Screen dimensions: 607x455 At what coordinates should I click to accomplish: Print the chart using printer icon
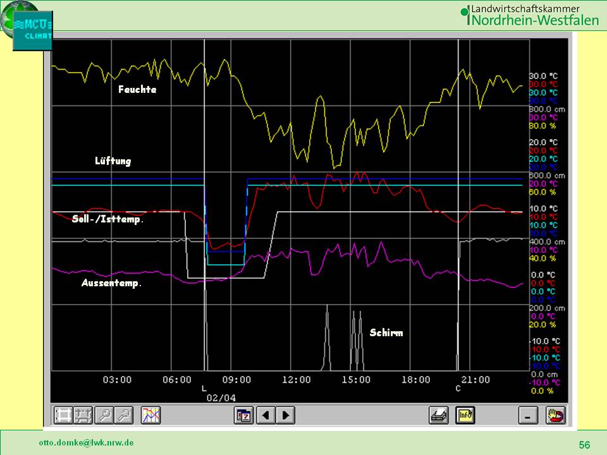tap(439, 415)
